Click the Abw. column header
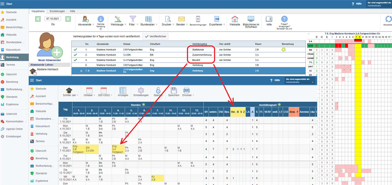The width and height of the screenshot is (392, 185). coord(292,112)
